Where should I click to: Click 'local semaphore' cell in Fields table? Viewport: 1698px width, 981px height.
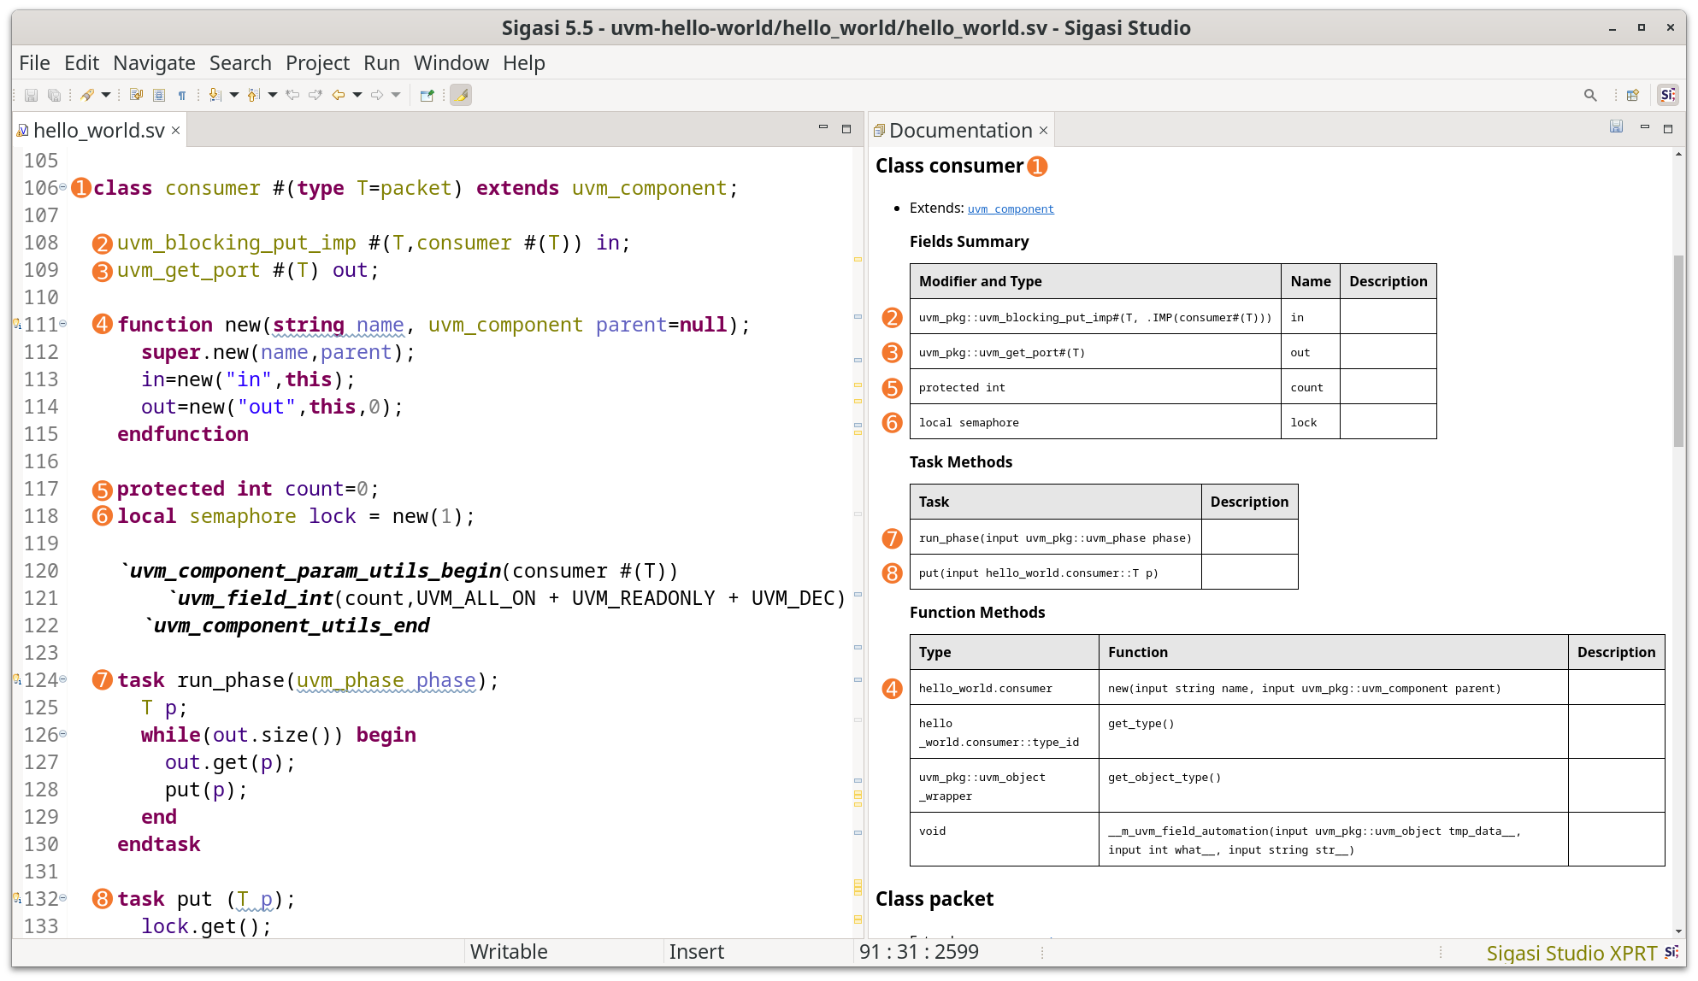click(1095, 422)
